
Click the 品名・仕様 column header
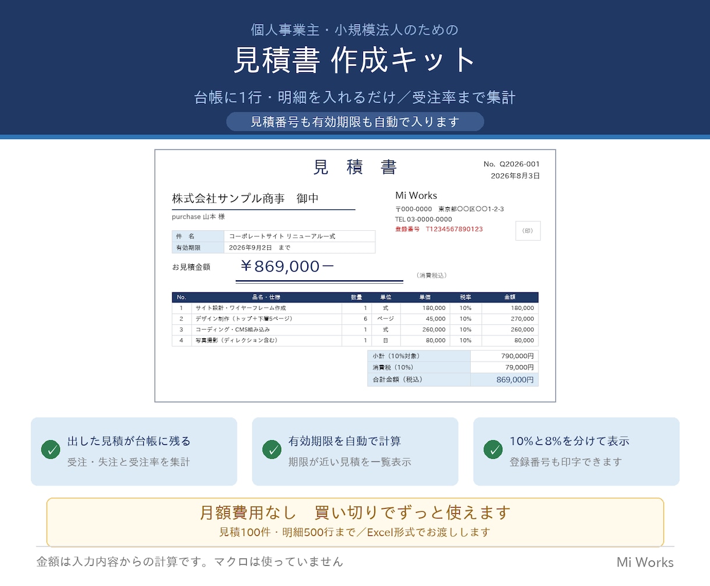pos(267,297)
